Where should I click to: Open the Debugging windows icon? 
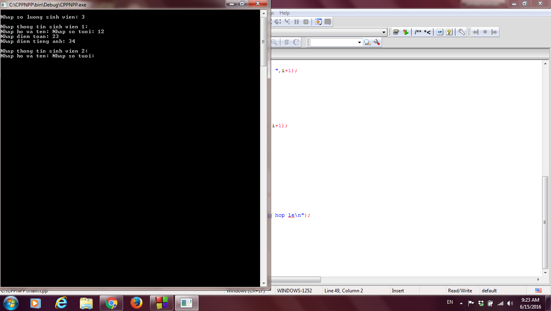pyautogui.click(x=318, y=22)
